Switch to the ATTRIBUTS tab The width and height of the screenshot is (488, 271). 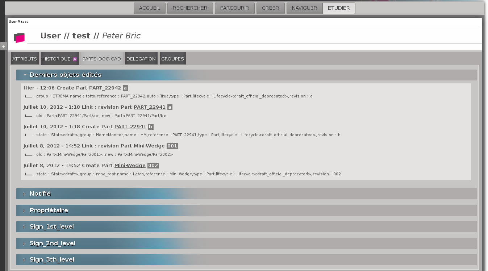[25, 59]
